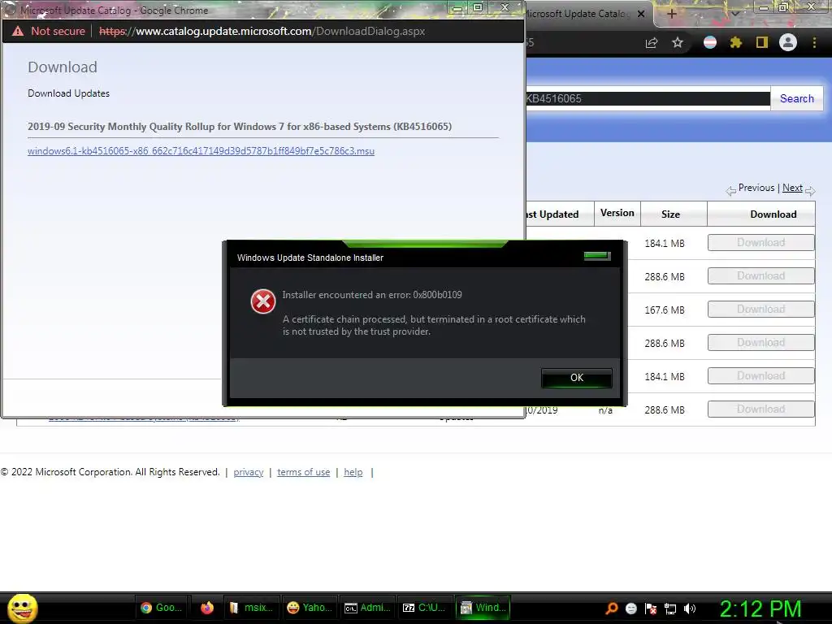Open Firefox from the taskbar
The width and height of the screenshot is (832, 624).
tap(207, 608)
